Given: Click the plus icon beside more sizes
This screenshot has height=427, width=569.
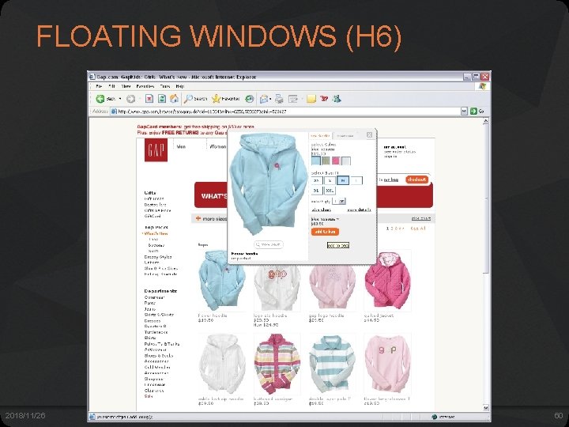Looking at the screenshot, I should (198, 218).
